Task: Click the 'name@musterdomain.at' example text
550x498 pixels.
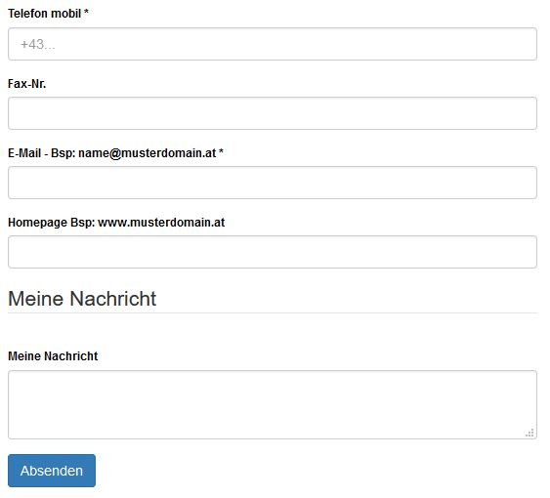Action: point(147,153)
